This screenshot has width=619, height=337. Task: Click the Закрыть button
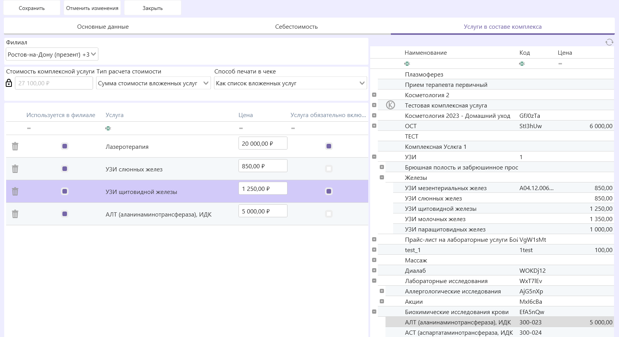(153, 8)
